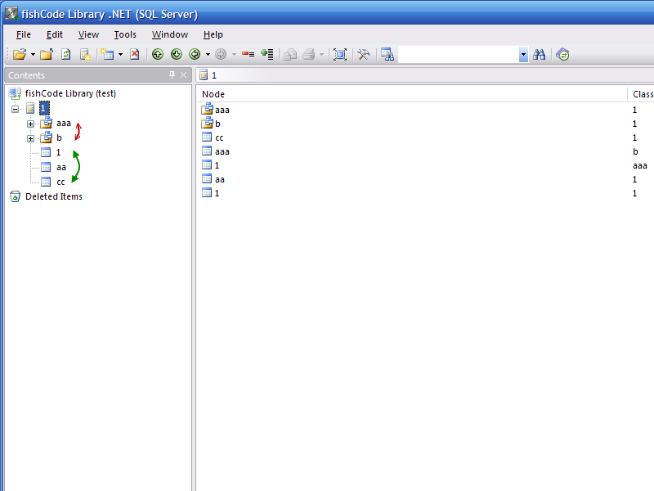This screenshot has width=654, height=491.
Task: Click the green move up arrow icon
Action: 158,54
